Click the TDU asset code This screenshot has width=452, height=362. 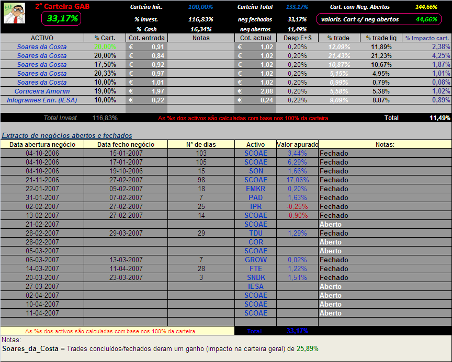pos(256,233)
